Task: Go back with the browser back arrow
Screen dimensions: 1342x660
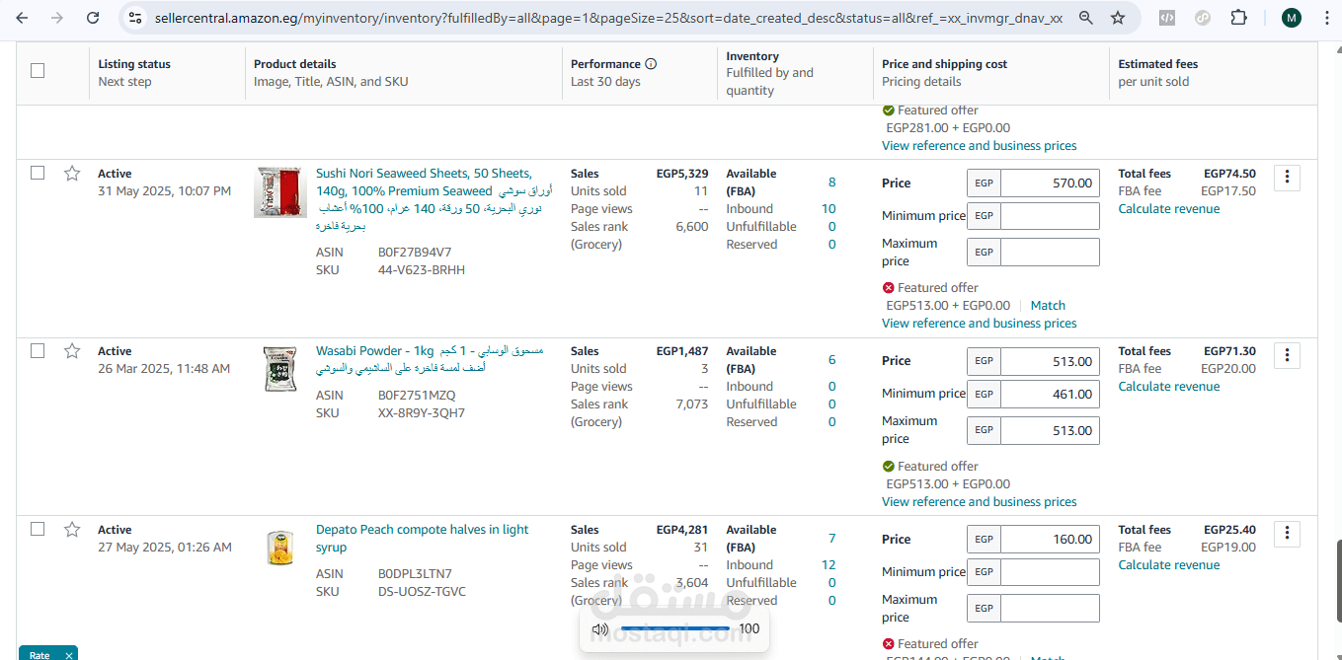Action: [22, 18]
